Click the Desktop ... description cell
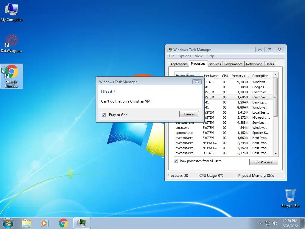Screen dimensions: 305x229 point(260,102)
